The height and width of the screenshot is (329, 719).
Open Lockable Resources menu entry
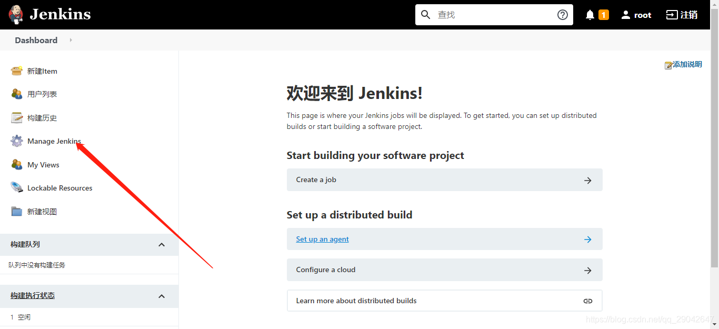(x=60, y=188)
